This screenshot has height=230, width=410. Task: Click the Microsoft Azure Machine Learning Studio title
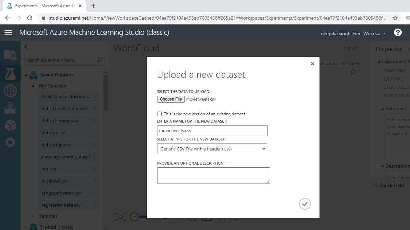tap(94, 33)
